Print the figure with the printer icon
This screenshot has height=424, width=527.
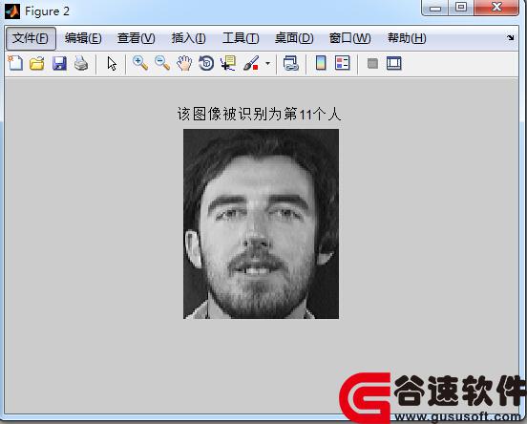click(81, 63)
